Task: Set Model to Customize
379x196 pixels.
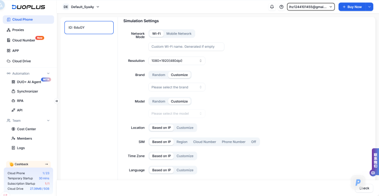Action: tap(180, 102)
